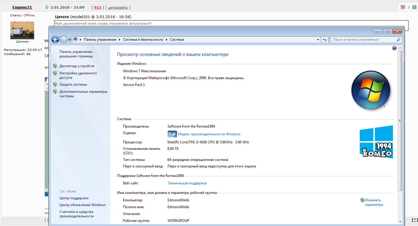Click the magnifier icon in the search box
The image size is (418, 226).
(399, 40)
